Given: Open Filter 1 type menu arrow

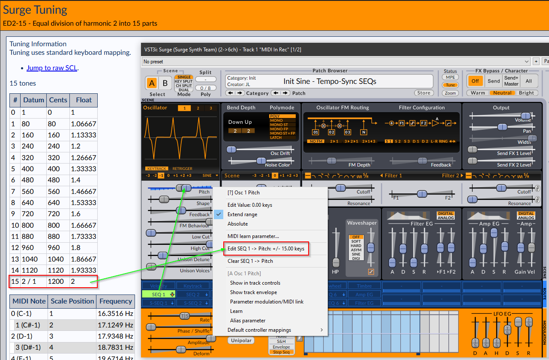Looking at the screenshot, I should (381, 176).
